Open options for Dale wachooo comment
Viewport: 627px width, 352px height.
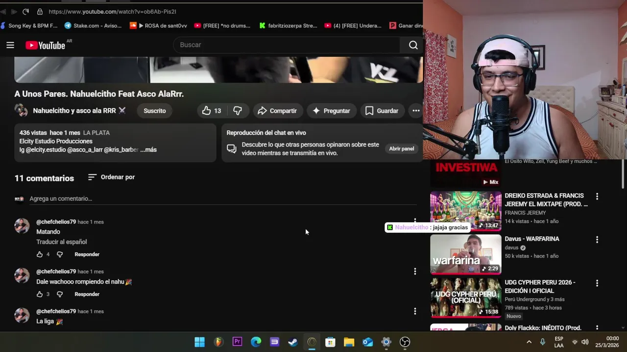click(x=415, y=271)
